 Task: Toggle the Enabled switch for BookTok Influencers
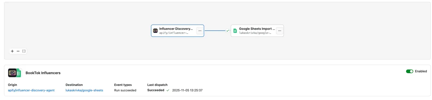[x=410, y=71]
